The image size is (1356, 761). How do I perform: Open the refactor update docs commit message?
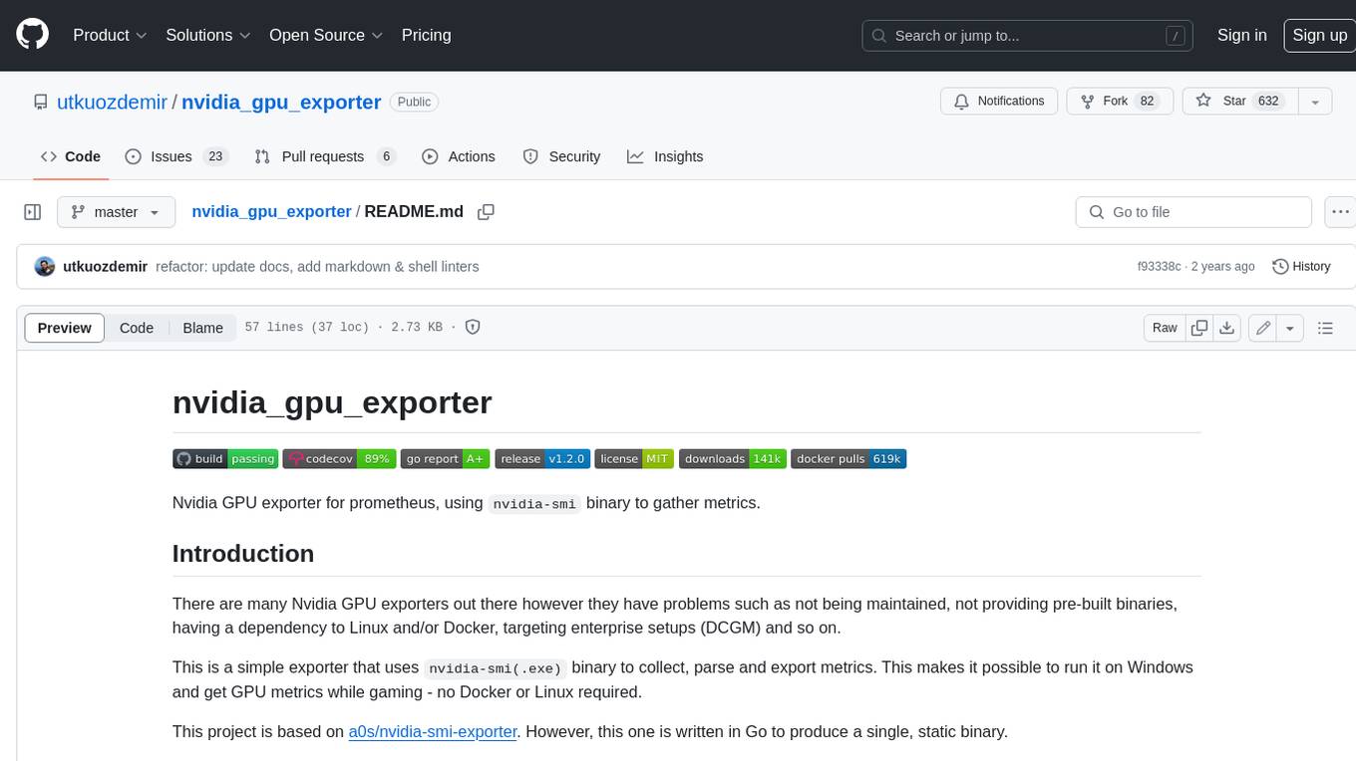coord(317,266)
